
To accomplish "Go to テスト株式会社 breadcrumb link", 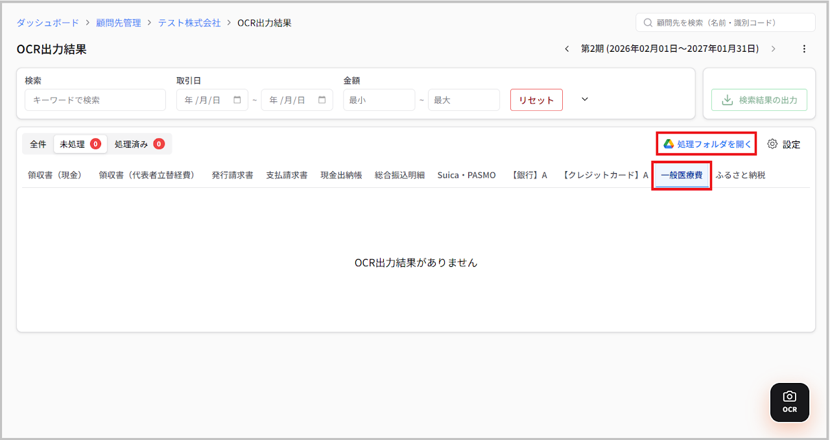I will point(189,23).
